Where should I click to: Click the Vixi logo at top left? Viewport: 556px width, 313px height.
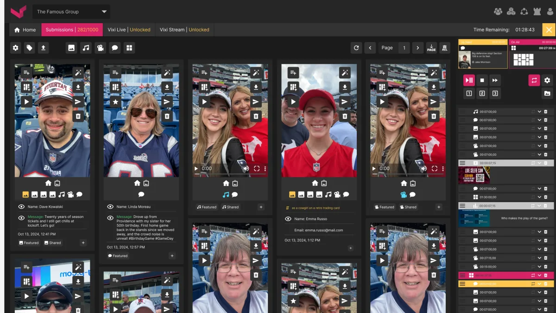tap(19, 12)
